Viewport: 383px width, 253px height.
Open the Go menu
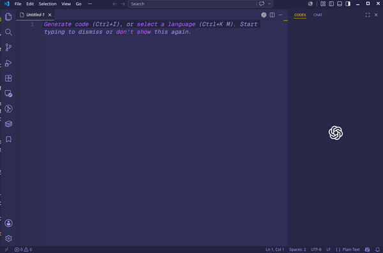pyautogui.click(x=79, y=4)
